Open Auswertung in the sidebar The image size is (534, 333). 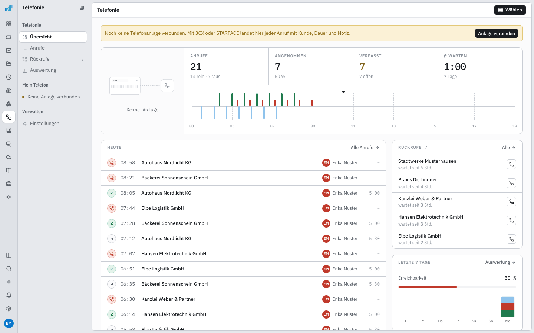[53, 70]
